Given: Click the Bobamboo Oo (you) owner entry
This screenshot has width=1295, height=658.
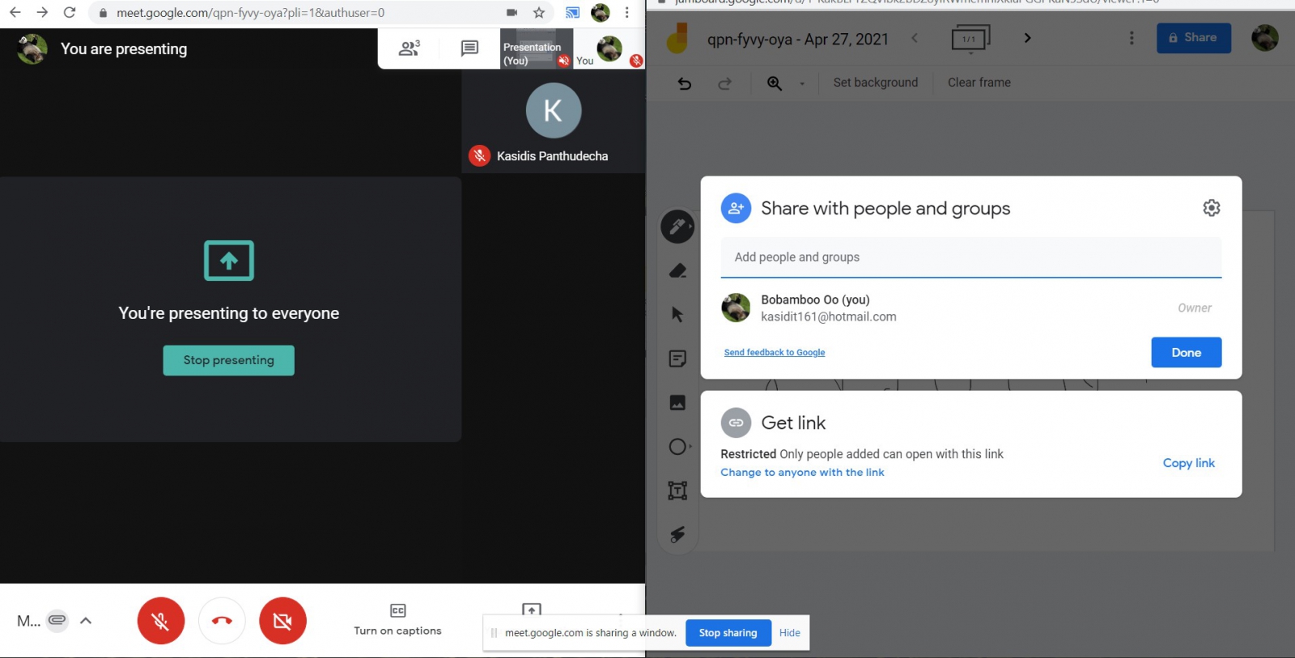Looking at the screenshot, I should (971, 308).
